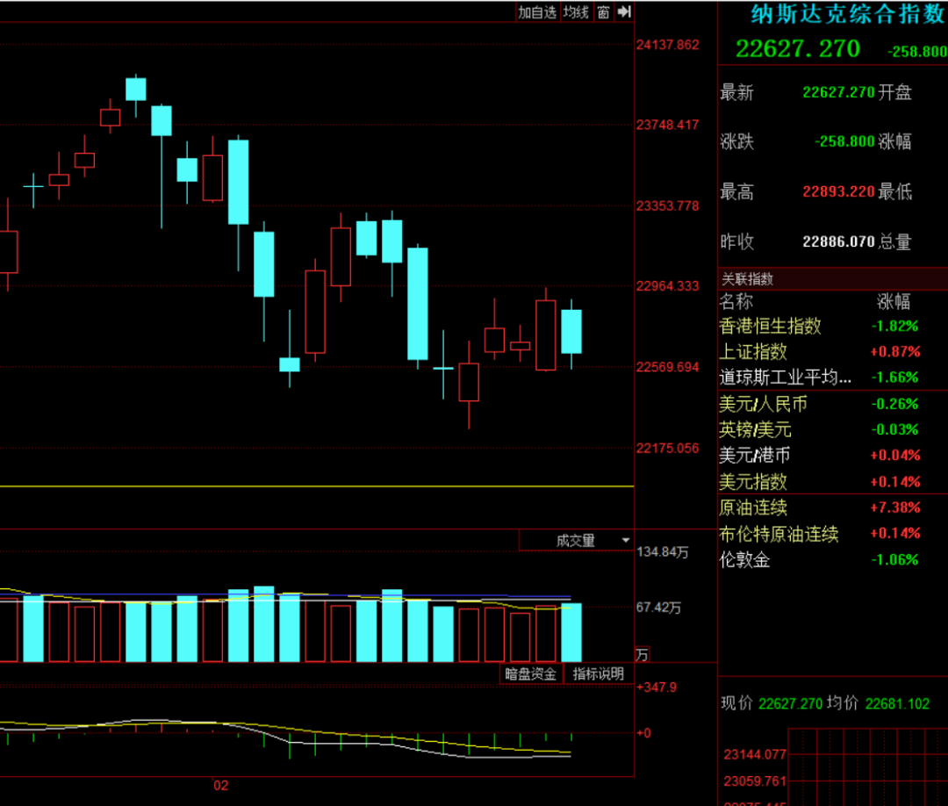Screen dimensions: 948x806
Task: Select the 暗盘资金 tab
Action: [x=531, y=673]
